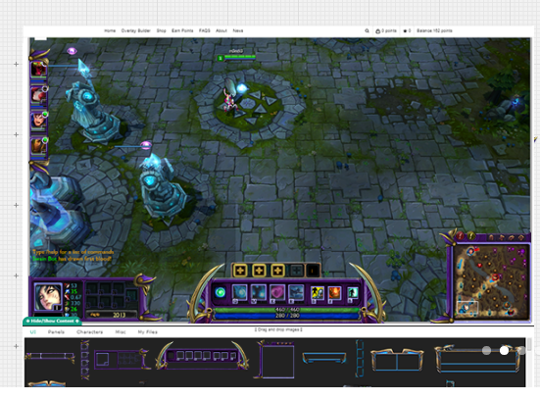
Task: Open the About page
Action: point(221,30)
